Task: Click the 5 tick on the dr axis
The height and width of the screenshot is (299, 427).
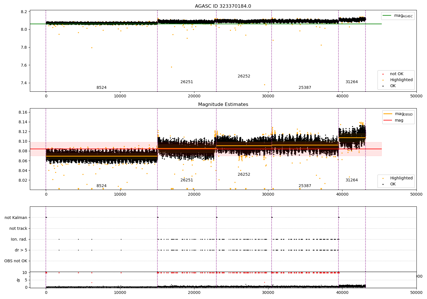Action: coord(26,280)
